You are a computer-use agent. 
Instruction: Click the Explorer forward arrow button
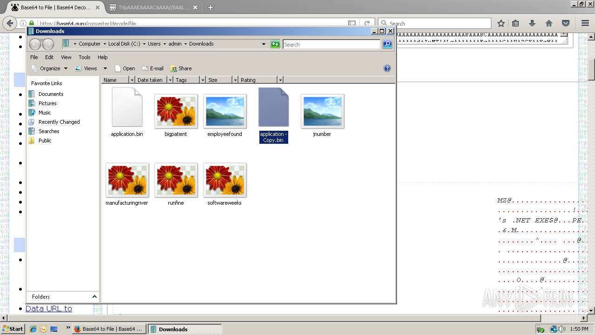[x=48, y=44]
